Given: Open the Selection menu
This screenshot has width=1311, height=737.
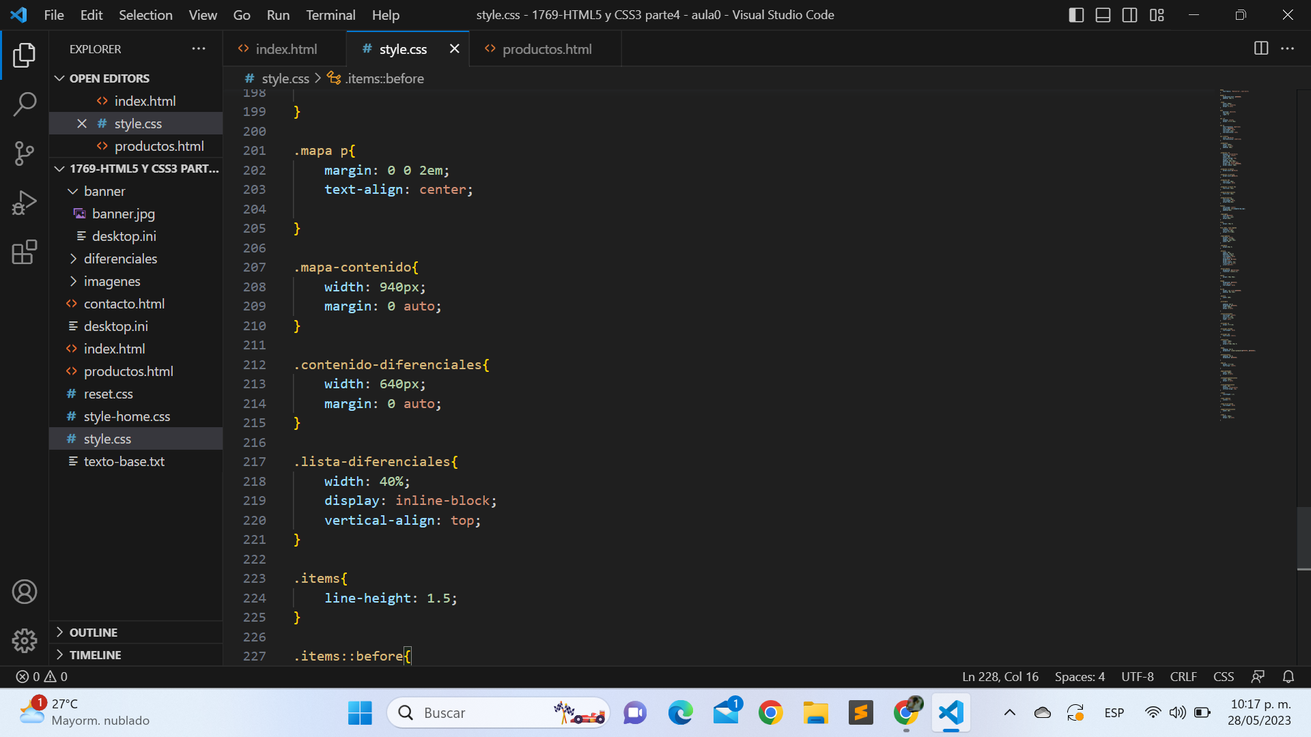Looking at the screenshot, I should (x=145, y=15).
